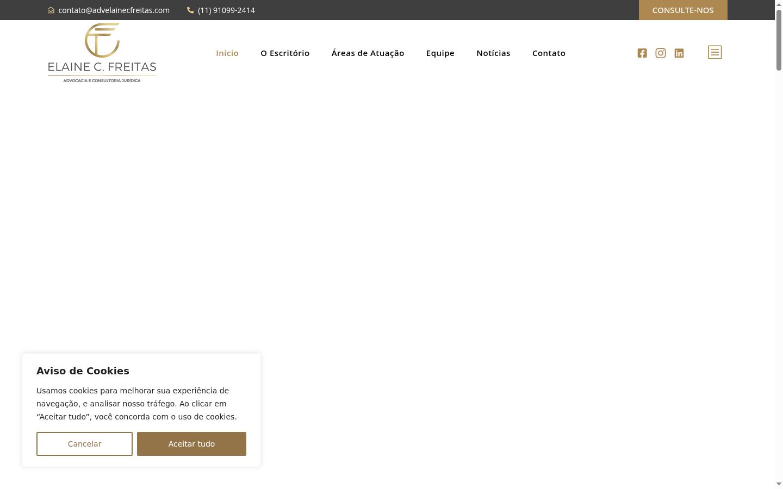The width and height of the screenshot is (783, 489).
Task: Open the Contato page
Action: point(549,53)
